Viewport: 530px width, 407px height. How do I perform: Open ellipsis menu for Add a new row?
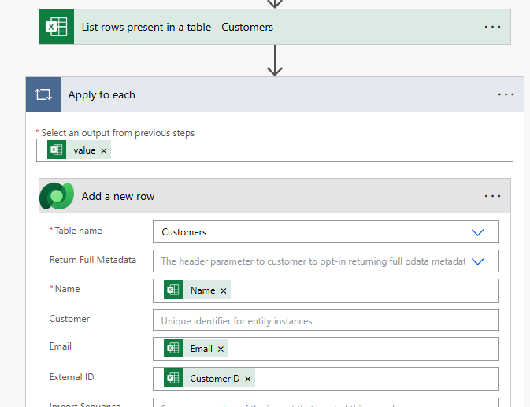tap(493, 196)
